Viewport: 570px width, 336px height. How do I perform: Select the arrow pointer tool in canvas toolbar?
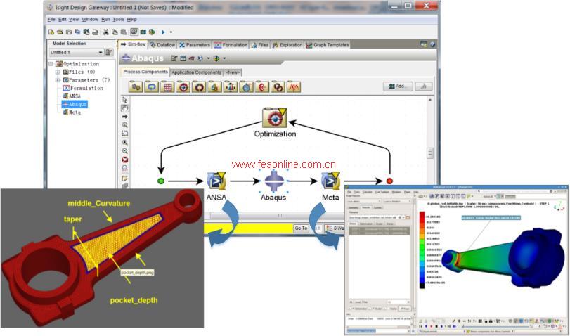124,100
